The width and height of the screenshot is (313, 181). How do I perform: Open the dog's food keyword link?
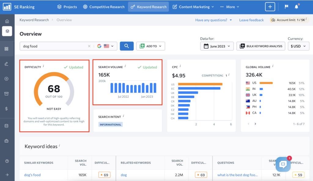tap(32, 175)
